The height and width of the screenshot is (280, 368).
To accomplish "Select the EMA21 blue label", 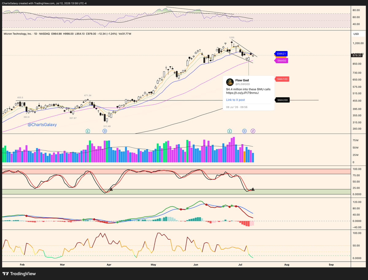I will pos(281,54).
